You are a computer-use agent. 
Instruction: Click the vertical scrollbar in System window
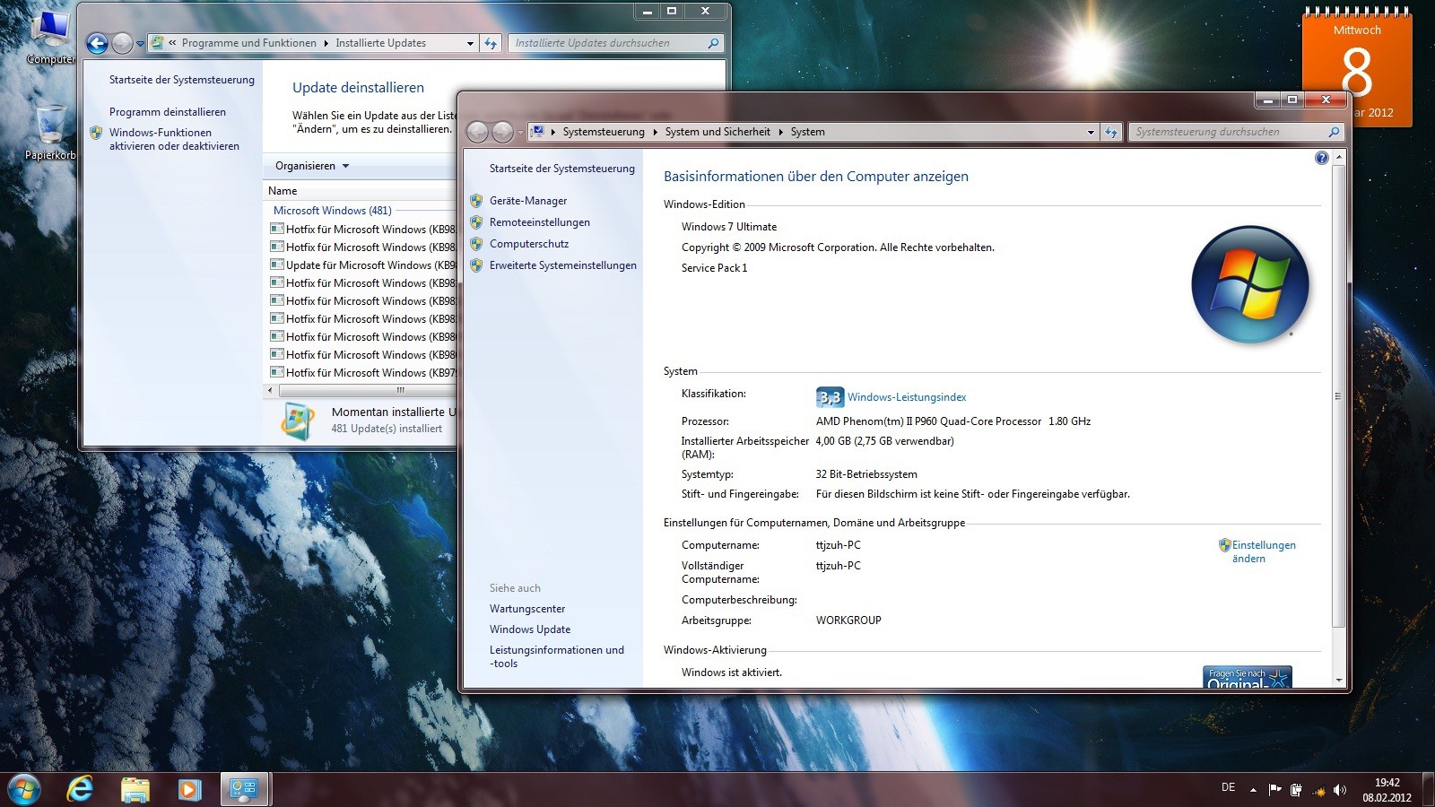pos(1339,395)
